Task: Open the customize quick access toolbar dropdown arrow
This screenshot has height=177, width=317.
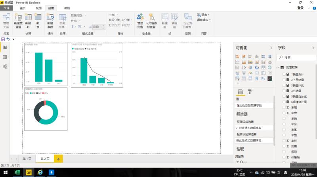Action: 13,39
